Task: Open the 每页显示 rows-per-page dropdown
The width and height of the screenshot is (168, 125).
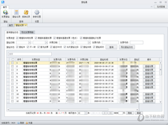Action: [86, 113]
